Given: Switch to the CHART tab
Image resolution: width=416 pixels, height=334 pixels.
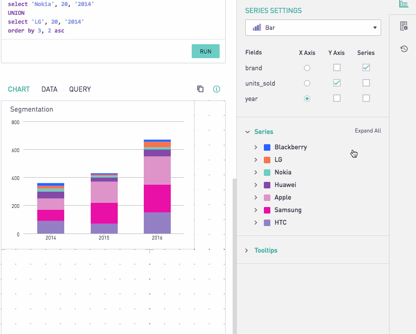Looking at the screenshot, I should click(x=19, y=89).
